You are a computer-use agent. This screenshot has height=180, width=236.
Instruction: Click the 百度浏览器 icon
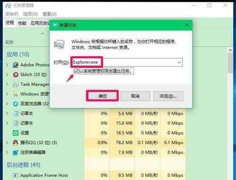pos(16,104)
